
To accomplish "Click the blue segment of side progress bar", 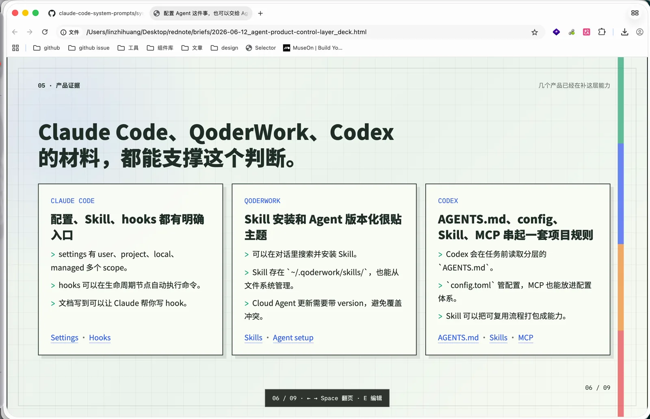I will click(x=621, y=194).
